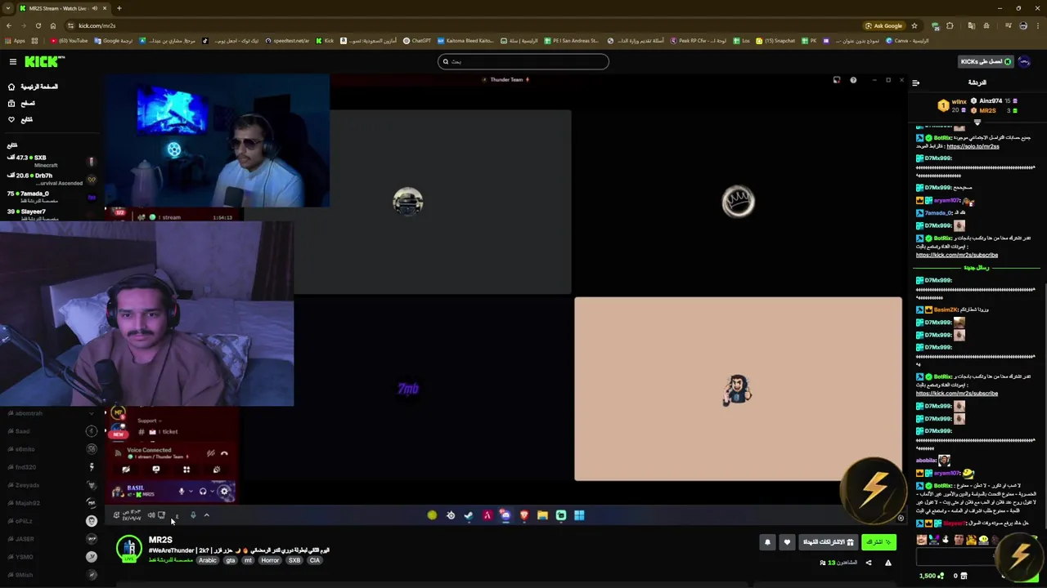Toggle Discord headphones deafen in stream
The width and height of the screenshot is (1047, 588).
203,492
